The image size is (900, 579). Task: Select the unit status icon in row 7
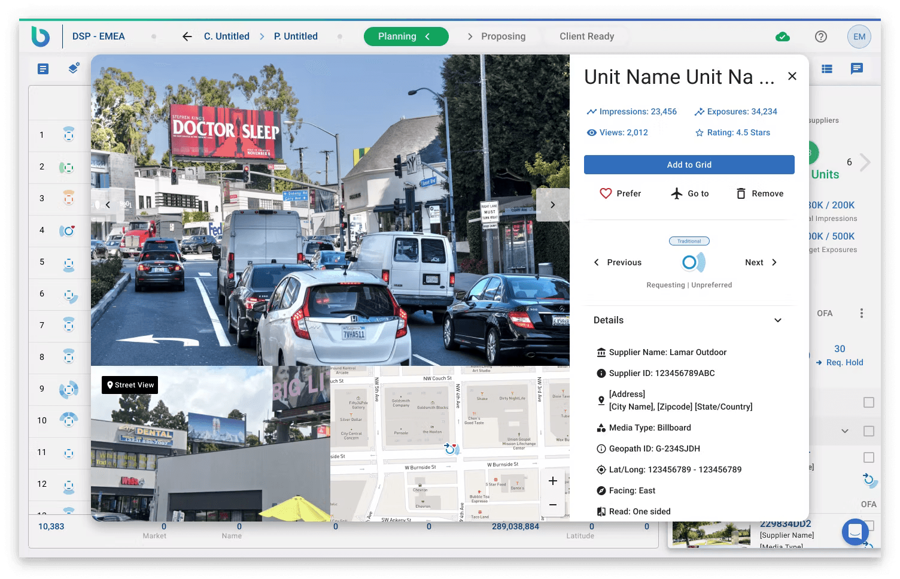click(x=69, y=325)
